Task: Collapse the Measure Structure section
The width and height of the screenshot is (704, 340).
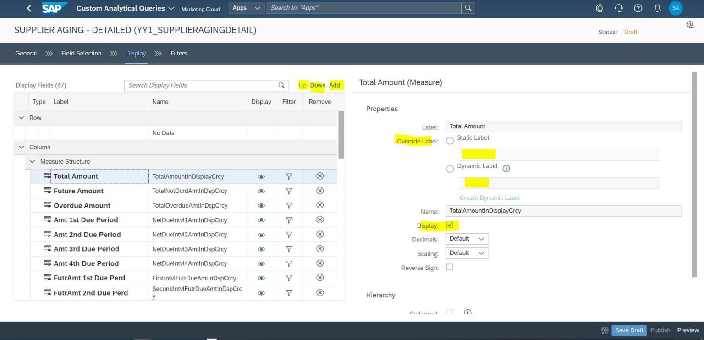Action: click(x=33, y=161)
